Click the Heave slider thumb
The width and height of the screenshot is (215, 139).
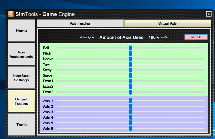click(130, 59)
